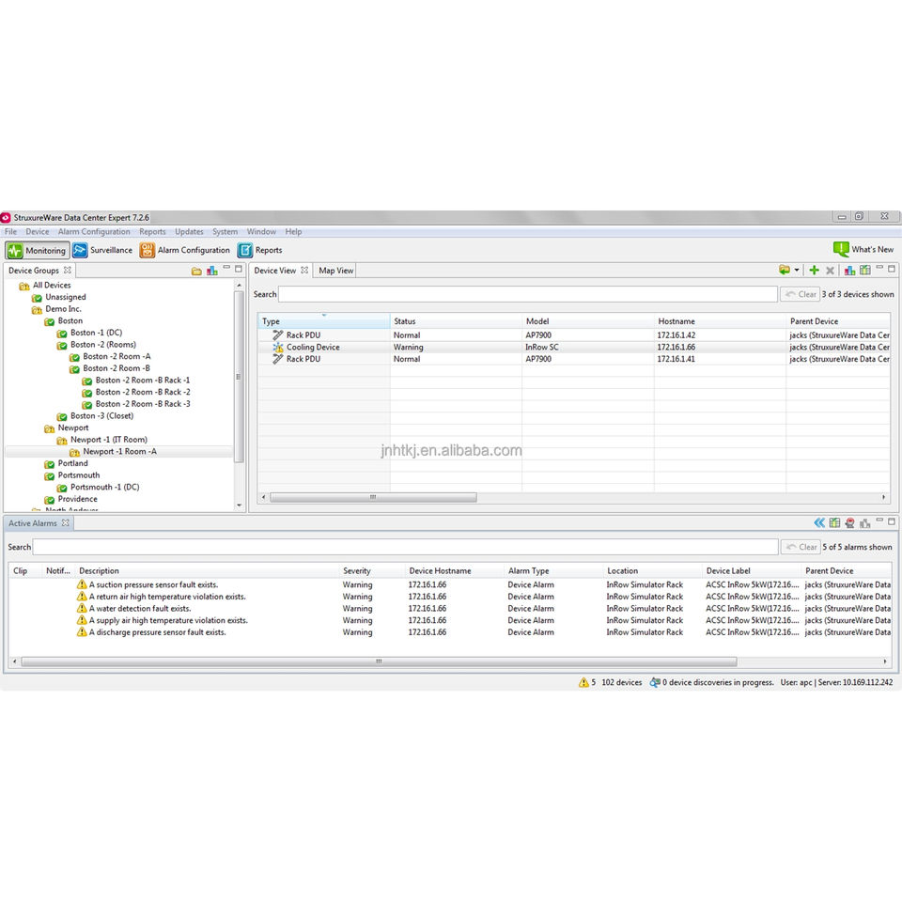The width and height of the screenshot is (902, 902).
Task: Open the Device menu
Action: pos(38,232)
